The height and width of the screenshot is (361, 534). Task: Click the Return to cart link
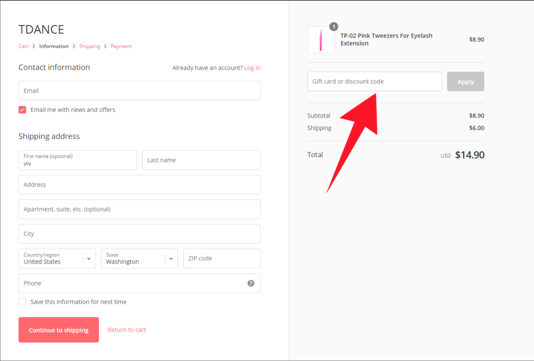127,330
